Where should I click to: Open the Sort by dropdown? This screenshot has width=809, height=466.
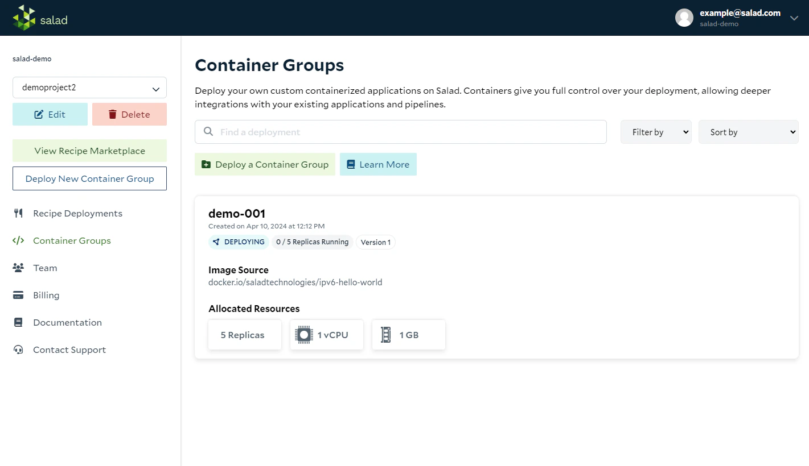point(748,132)
